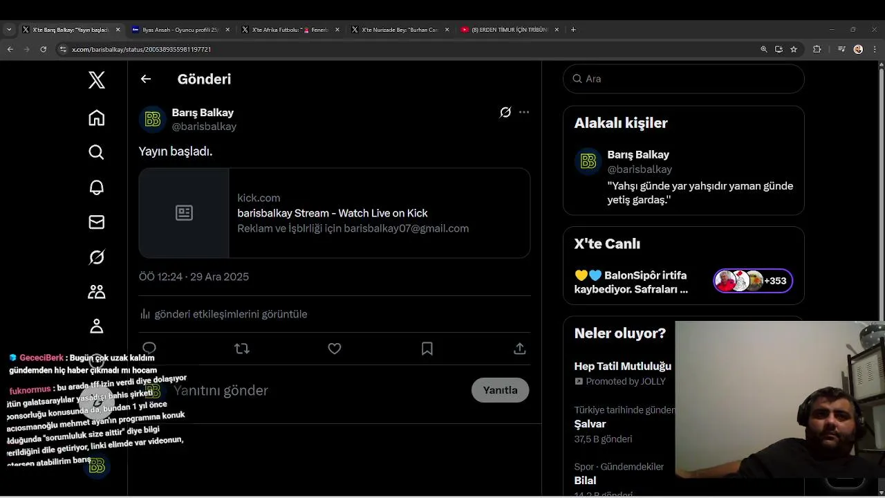The height and width of the screenshot is (498, 885).
Task: Open the tab search dropdown
Action: [x=8, y=30]
